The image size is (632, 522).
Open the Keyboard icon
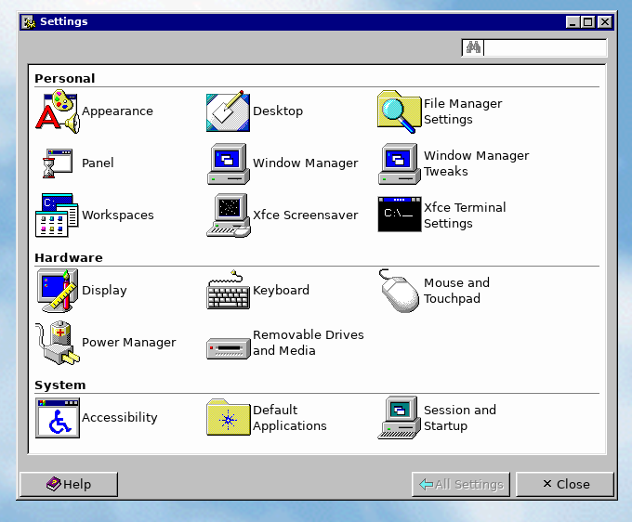[x=228, y=290]
